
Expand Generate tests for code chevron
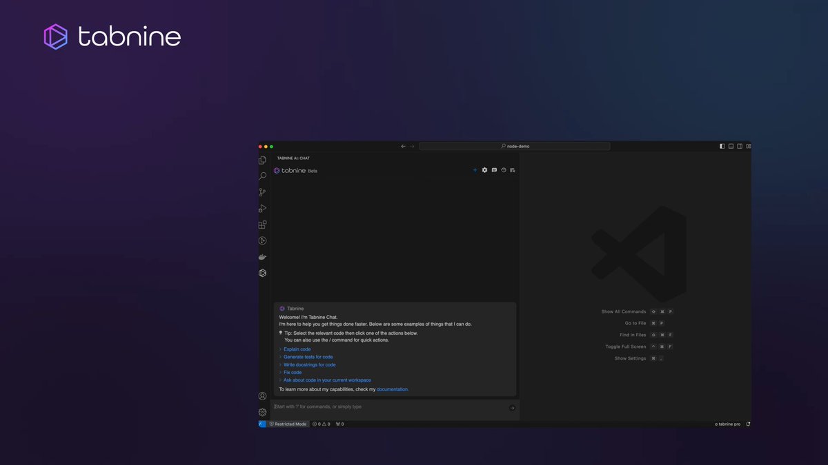click(280, 357)
